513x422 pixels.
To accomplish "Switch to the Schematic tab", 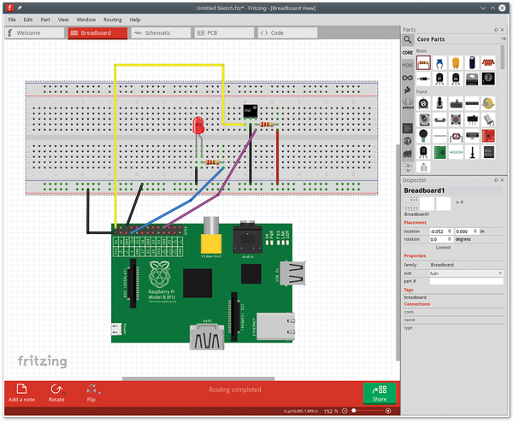I will (161, 32).
